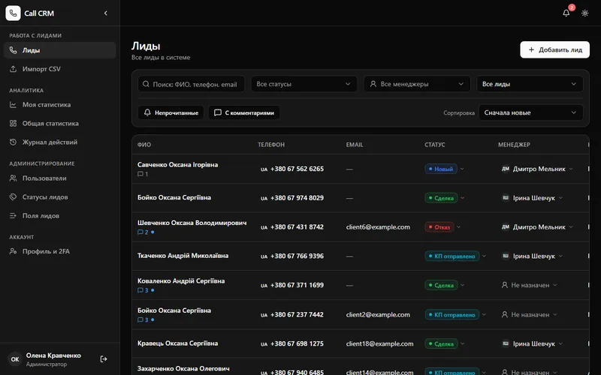Log out using icon beside Олена Кравченко

(104, 359)
